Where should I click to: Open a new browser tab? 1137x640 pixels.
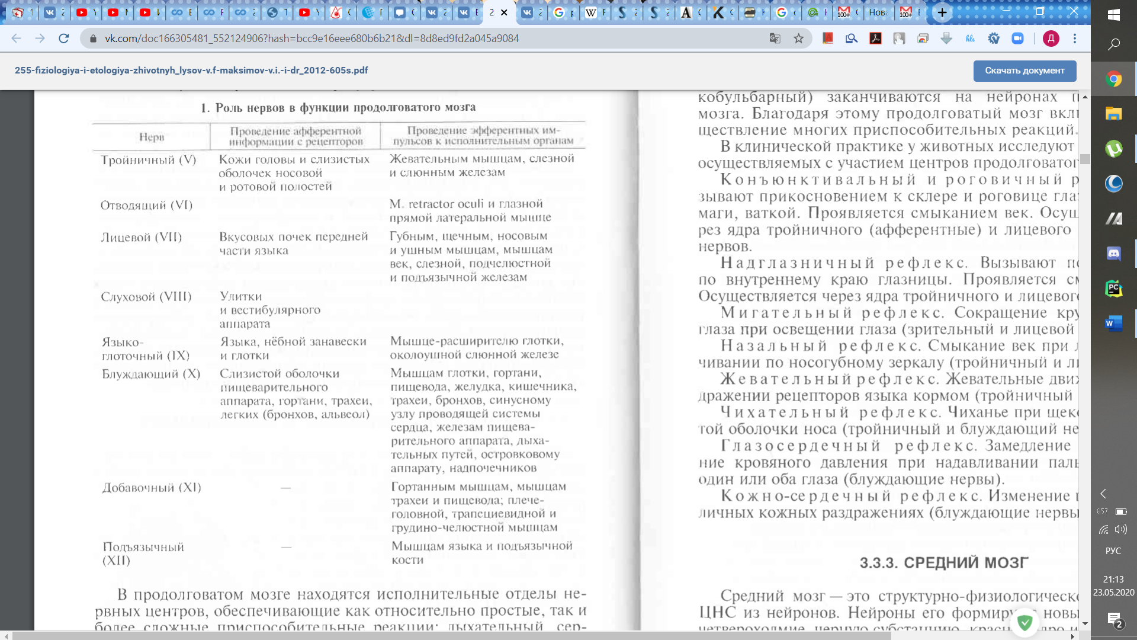point(942,12)
